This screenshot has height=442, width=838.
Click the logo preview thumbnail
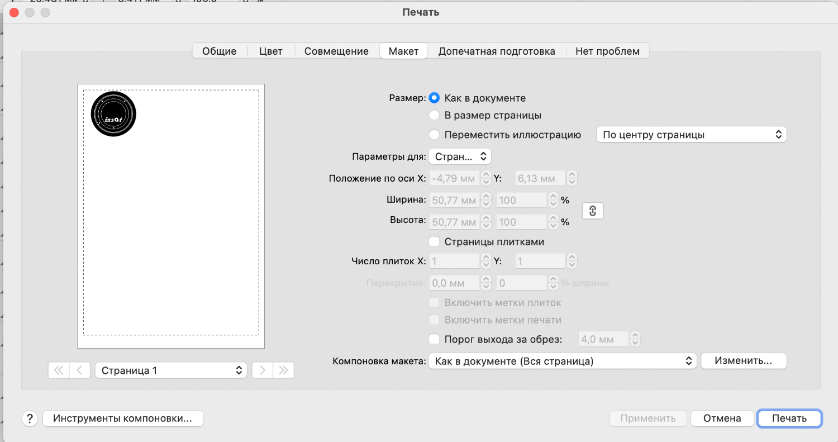pos(113,114)
